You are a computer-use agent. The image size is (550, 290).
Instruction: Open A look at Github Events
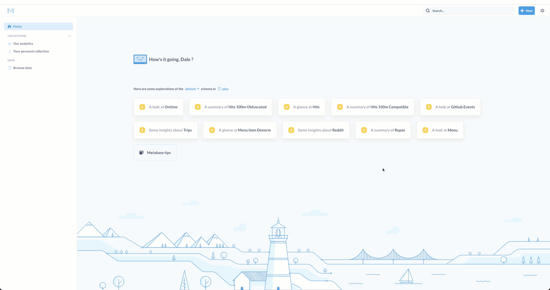(x=450, y=107)
